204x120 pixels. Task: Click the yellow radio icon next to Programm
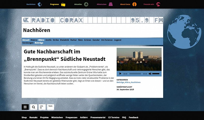[63, 4]
